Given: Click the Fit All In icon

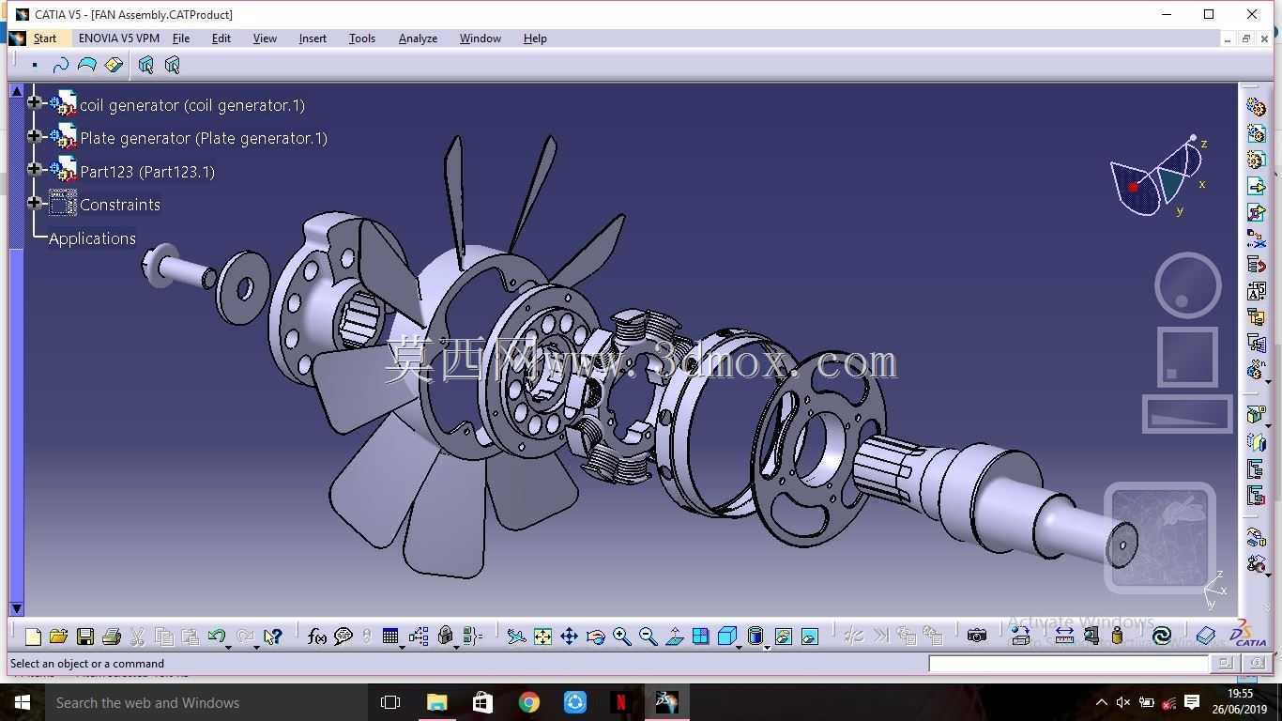Looking at the screenshot, I should [x=542, y=637].
